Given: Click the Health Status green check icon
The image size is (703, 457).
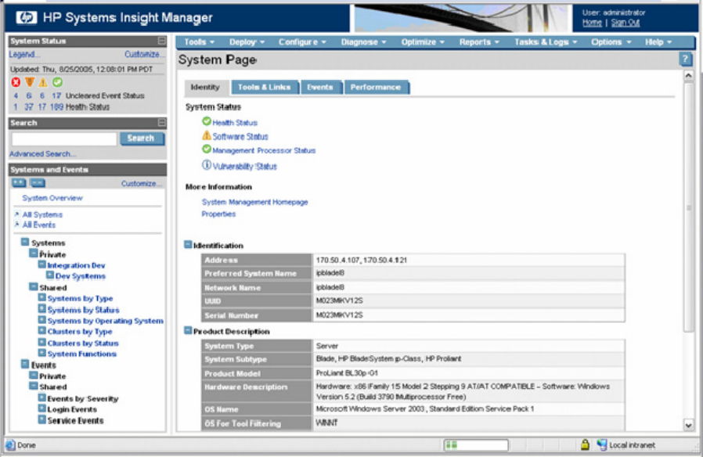Looking at the screenshot, I should click(x=206, y=121).
